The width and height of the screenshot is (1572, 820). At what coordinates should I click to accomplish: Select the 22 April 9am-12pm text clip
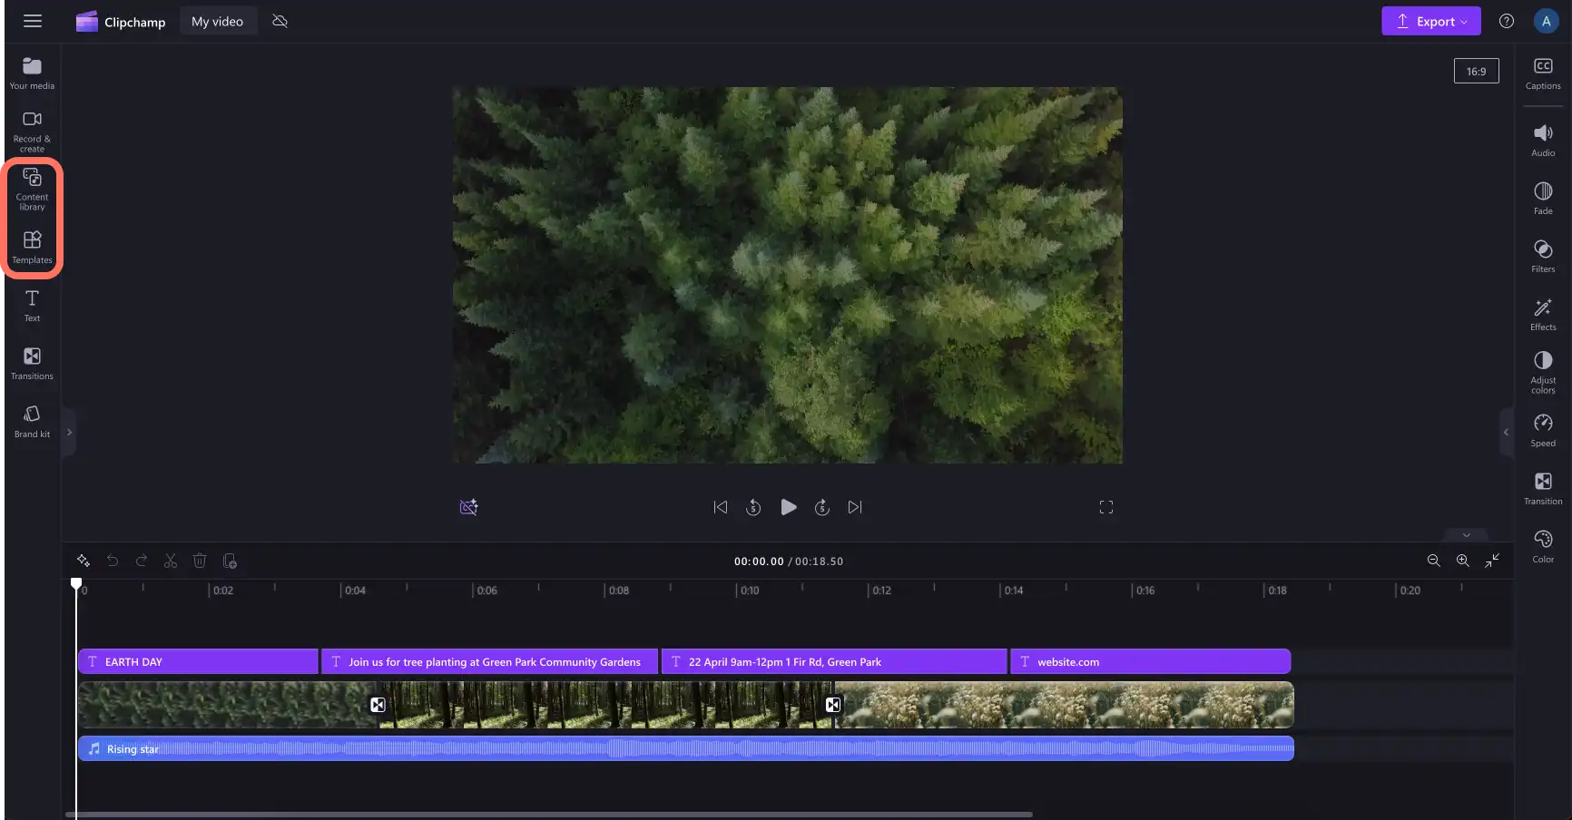[834, 661]
